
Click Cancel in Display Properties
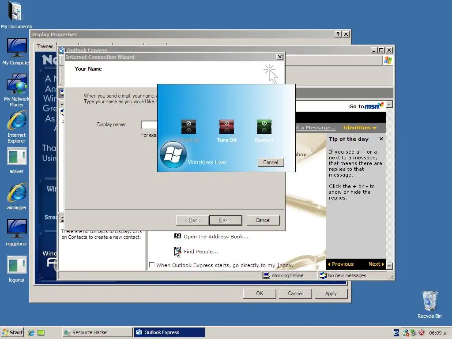pyautogui.click(x=295, y=294)
